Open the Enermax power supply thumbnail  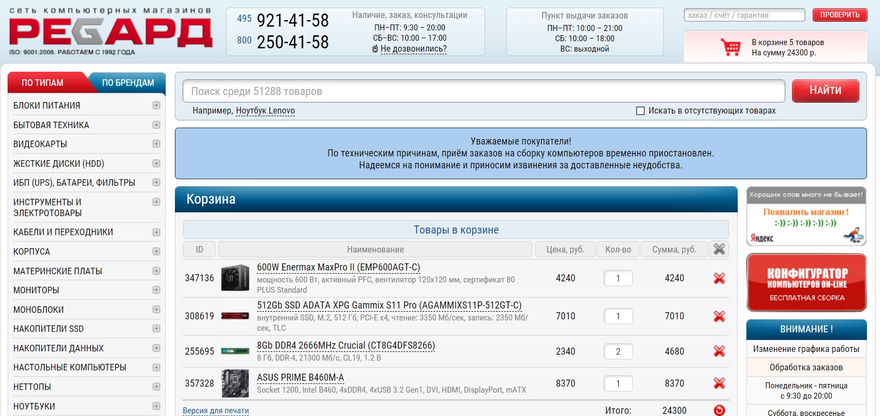pyautogui.click(x=235, y=278)
